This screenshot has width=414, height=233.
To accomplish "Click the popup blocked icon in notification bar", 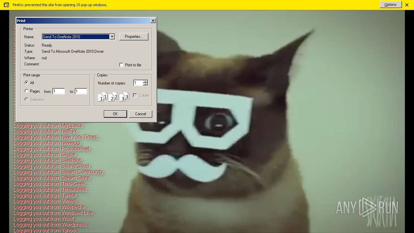I will (6, 5).
